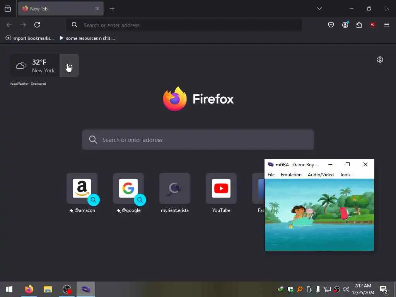Open the Firefox hamburger application menu
The width and height of the screenshot is (396, 297).
[x=387, y=25]
